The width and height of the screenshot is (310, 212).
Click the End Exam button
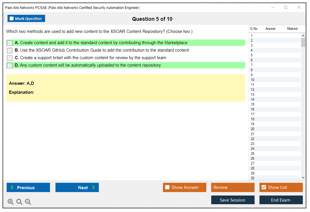click(x=281, y=200)
